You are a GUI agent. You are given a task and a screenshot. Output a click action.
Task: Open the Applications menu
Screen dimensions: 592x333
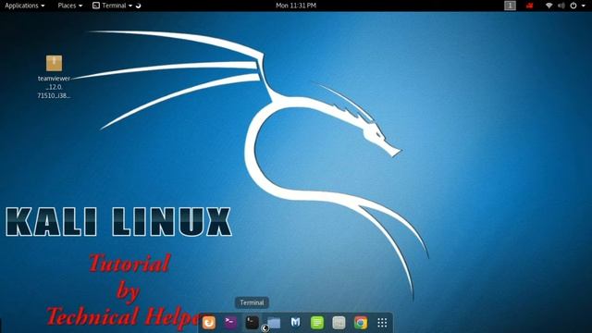[25, 6]
